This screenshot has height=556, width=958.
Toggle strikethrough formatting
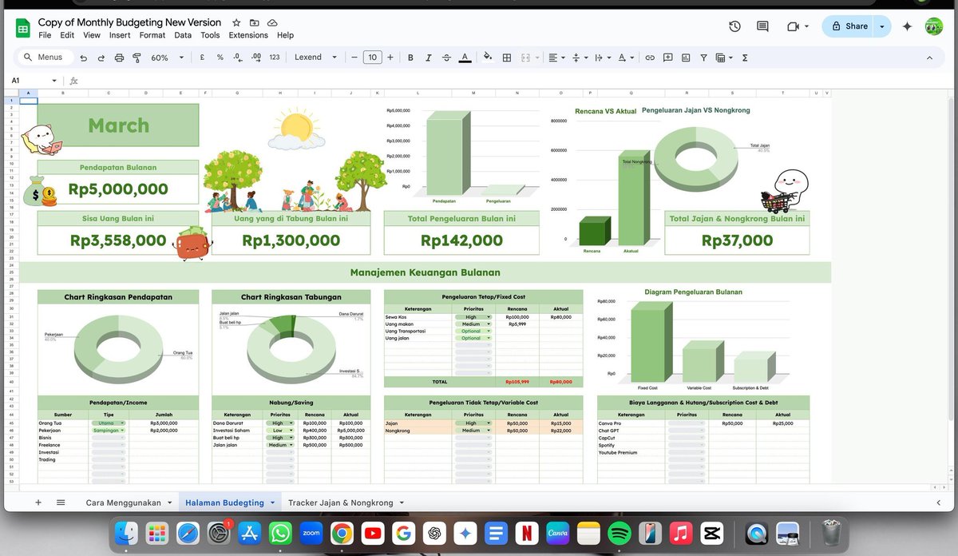click(x=446, y=58)
